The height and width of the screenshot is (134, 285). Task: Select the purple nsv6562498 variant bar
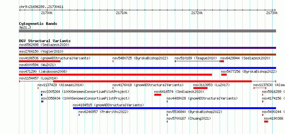(147, 48)
